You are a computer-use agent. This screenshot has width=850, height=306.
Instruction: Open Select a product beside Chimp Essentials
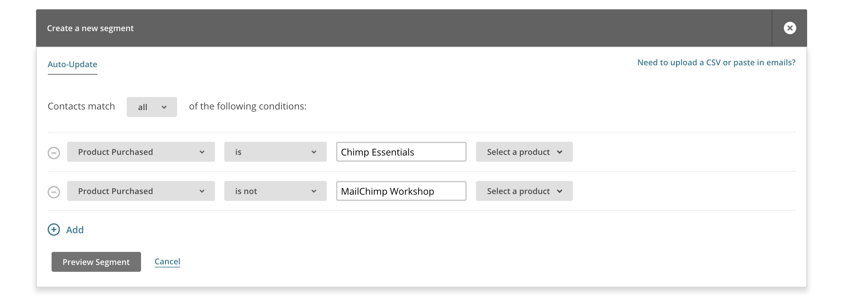coord(524,152)
